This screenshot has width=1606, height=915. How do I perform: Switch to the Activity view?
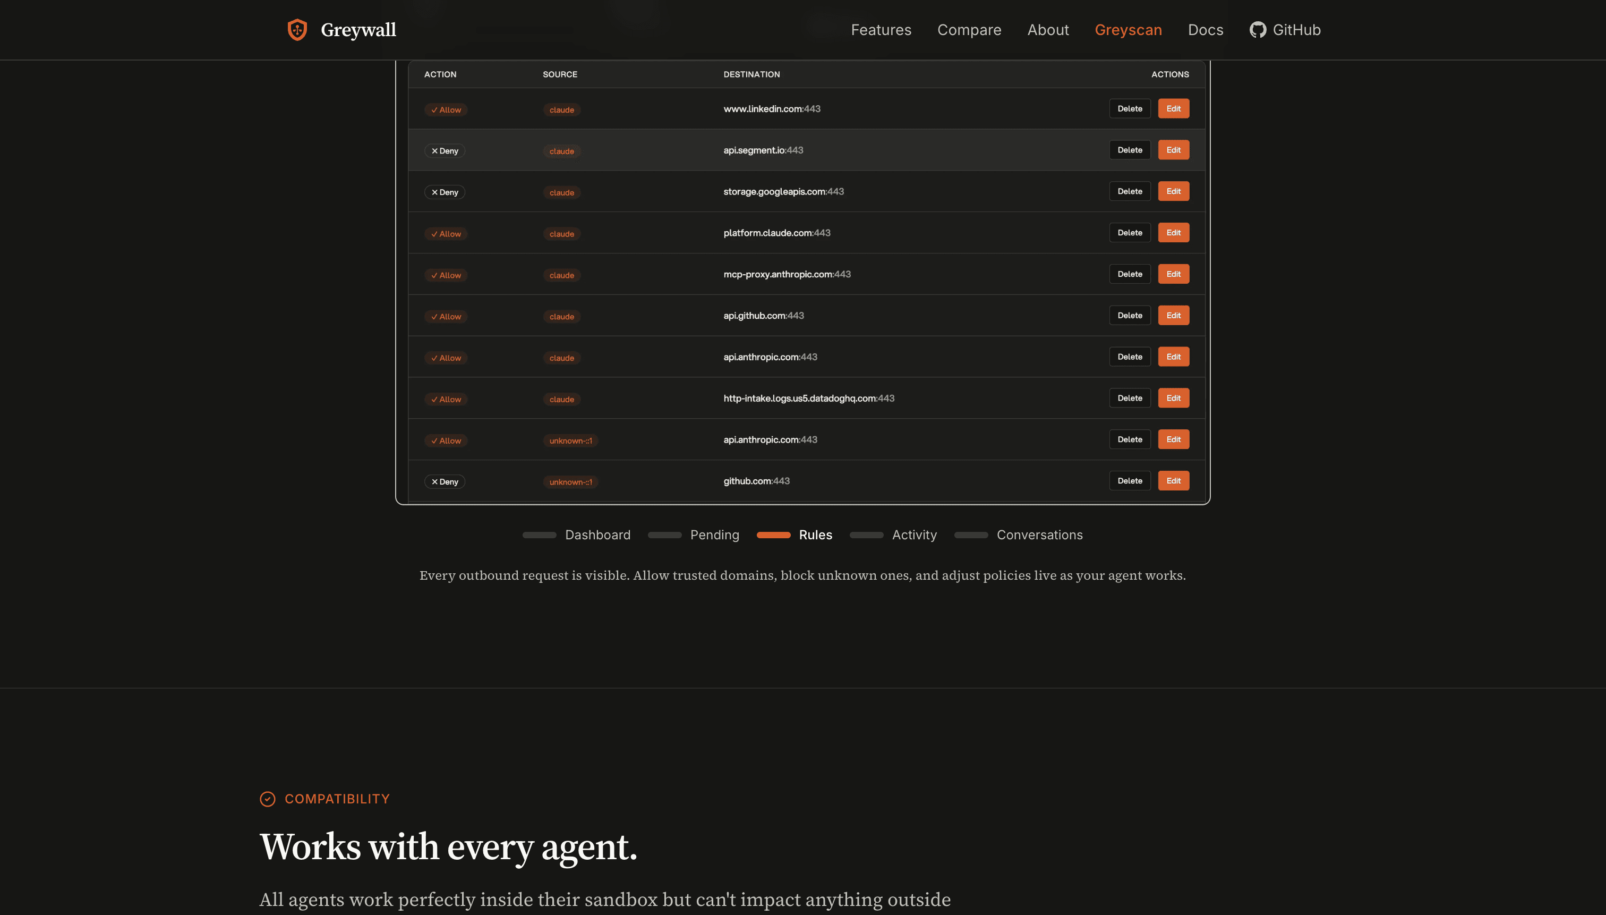(x=915, y=535)
